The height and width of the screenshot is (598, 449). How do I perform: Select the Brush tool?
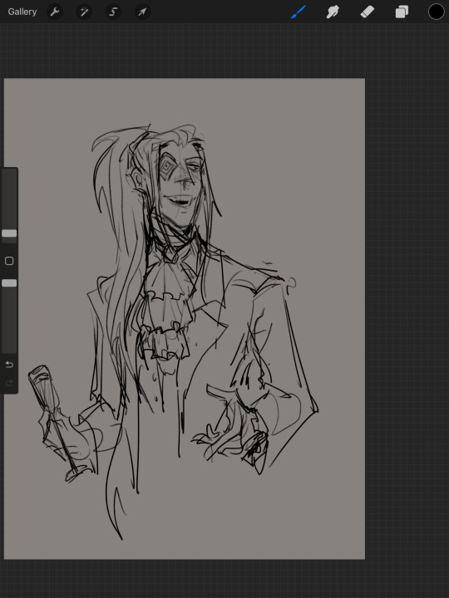click(x=299, y=12)
